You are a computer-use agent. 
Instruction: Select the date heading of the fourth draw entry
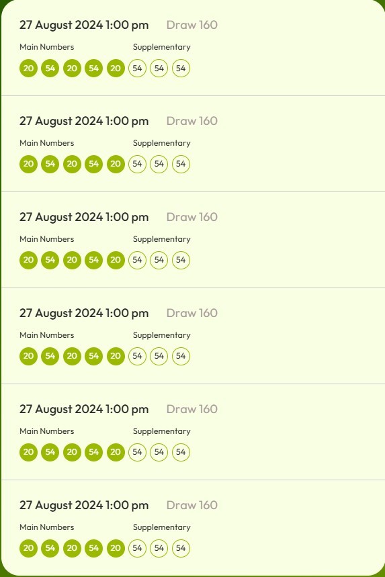coord(84,313)
